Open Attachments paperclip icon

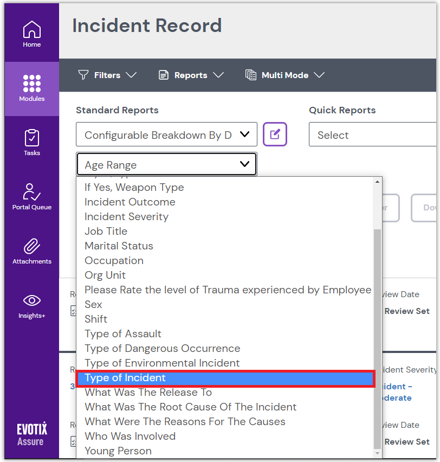32,251
